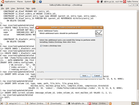
Task: Open Ubuntu Applications menu
Action: coord(8,2)
